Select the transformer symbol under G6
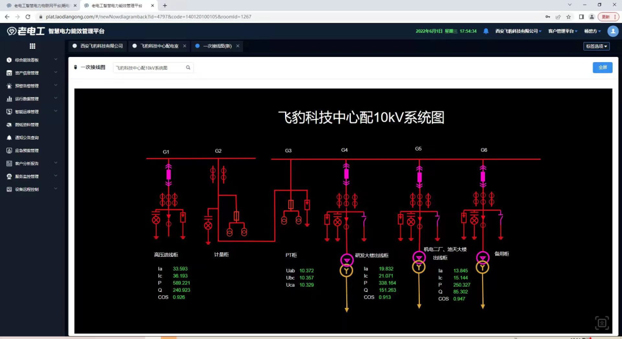This screenshot has width=622, height=339. coord(483,262)
